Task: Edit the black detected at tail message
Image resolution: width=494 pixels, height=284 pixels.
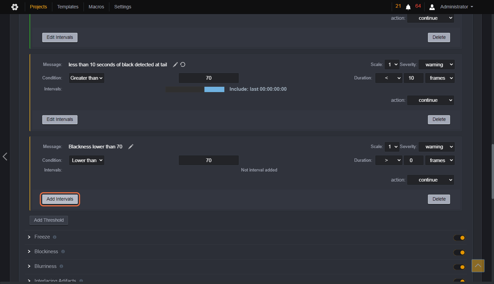Action: [x=175, y=65]
